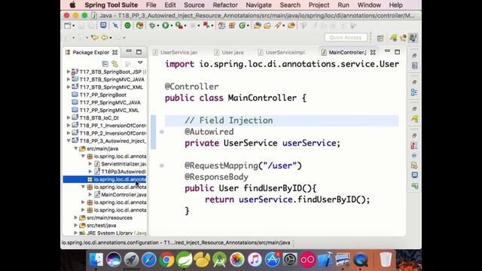The height and width of the screenshot is (271, 482).
Task: Close the MainController.java editor tab
Action: coord(373,53)
